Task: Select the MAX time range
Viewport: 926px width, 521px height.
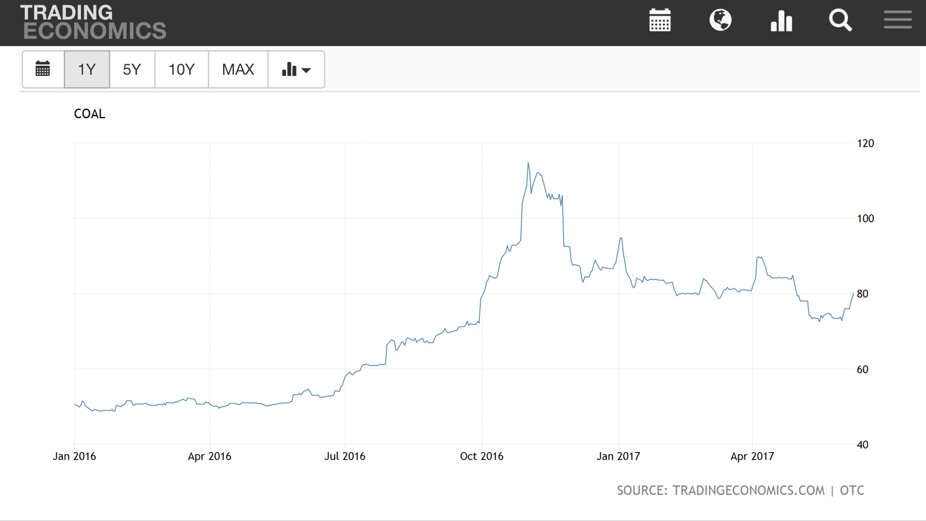Action: 238,69
